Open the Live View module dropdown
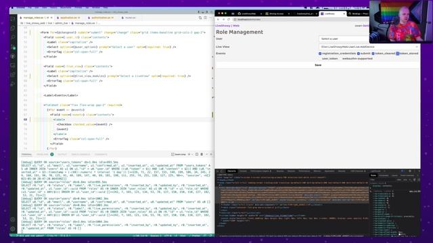 (x=369, y=47)
